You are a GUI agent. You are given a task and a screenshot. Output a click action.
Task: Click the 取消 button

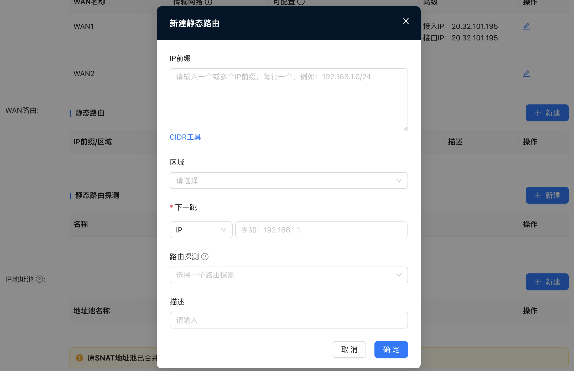(349, 349)
